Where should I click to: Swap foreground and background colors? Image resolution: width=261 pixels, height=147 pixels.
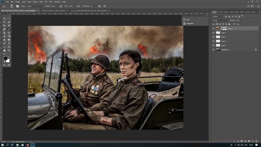coord(9,57)
